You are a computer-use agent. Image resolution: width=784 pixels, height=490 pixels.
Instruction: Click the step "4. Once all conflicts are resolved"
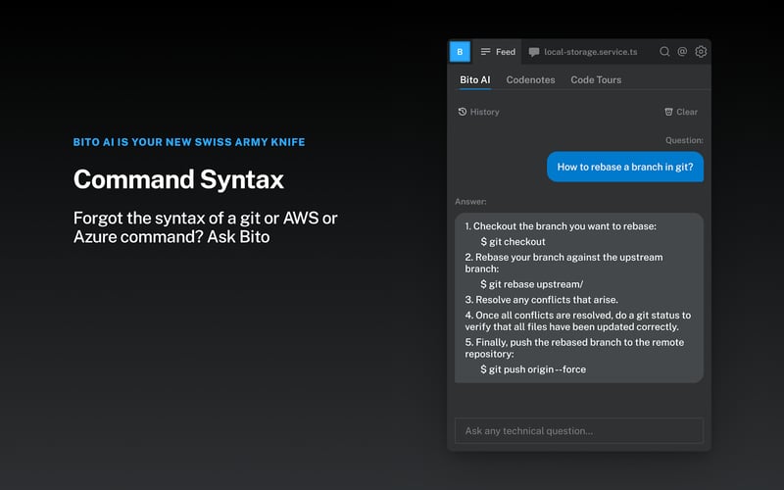pyautogui.click(x=578, y=321)
